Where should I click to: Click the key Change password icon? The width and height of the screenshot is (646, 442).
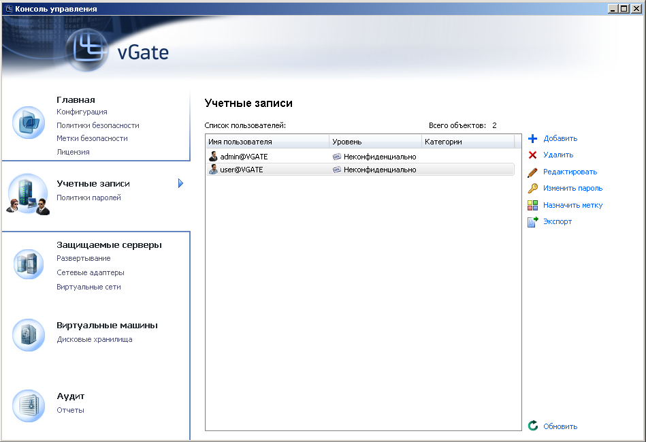533,189
